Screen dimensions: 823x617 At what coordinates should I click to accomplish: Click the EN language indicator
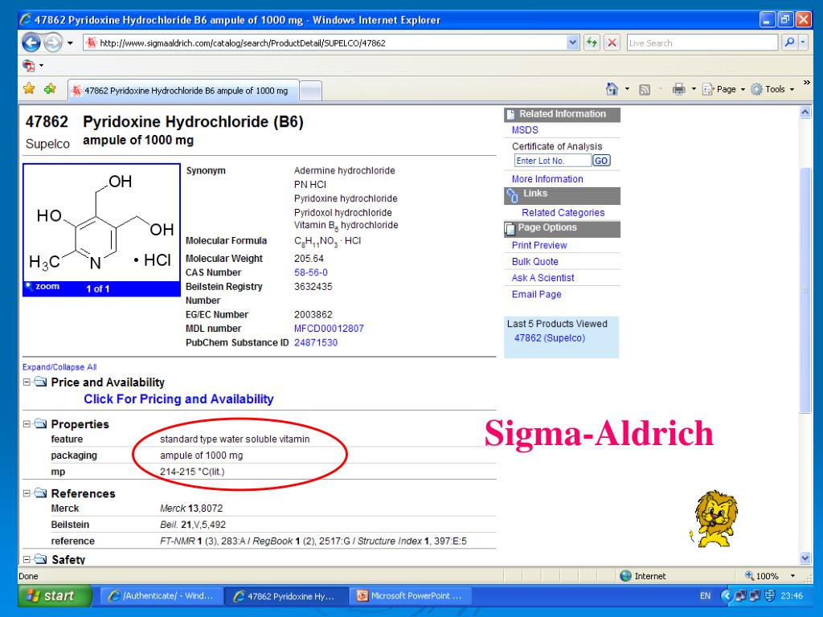click(705, 596)
